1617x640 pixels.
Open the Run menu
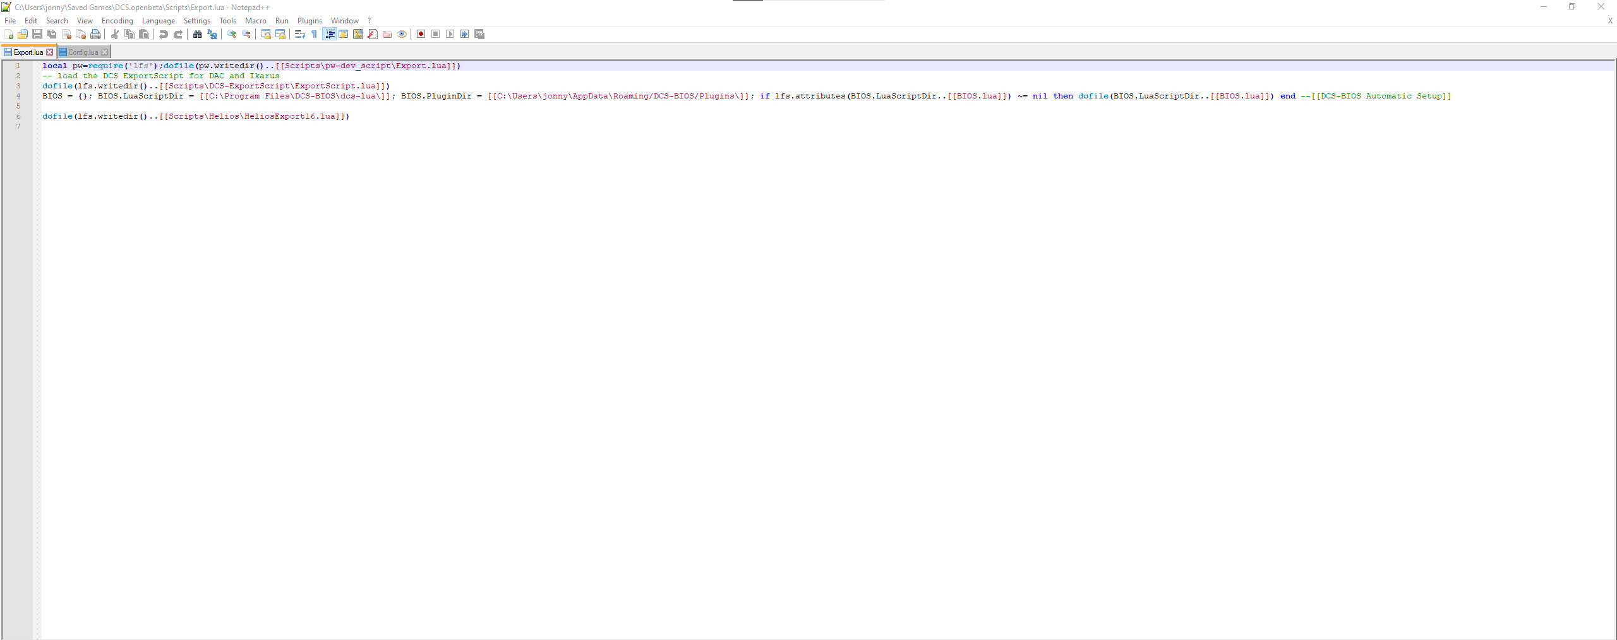pos(282,21)
